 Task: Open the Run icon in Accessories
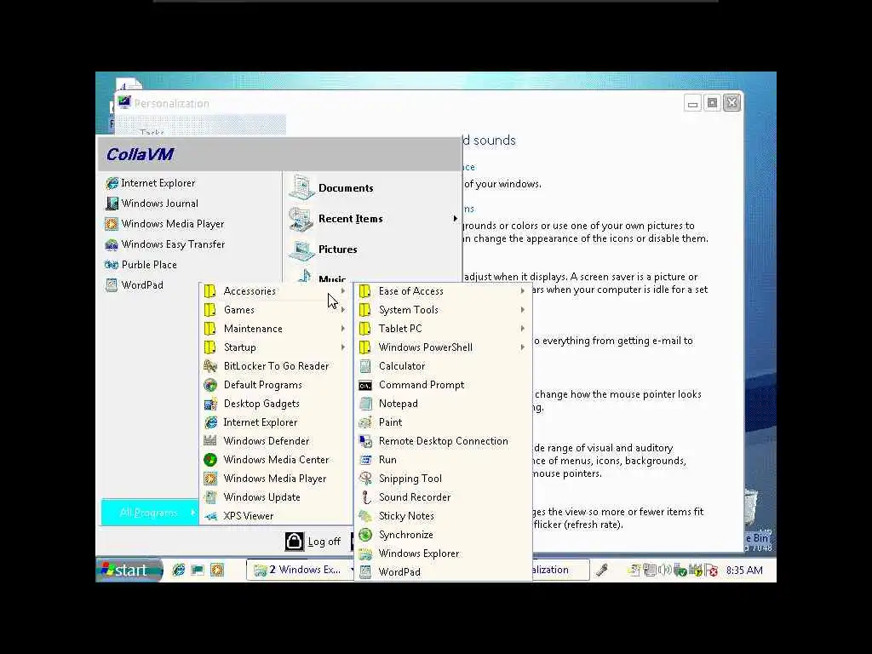(x=365, y=460)
